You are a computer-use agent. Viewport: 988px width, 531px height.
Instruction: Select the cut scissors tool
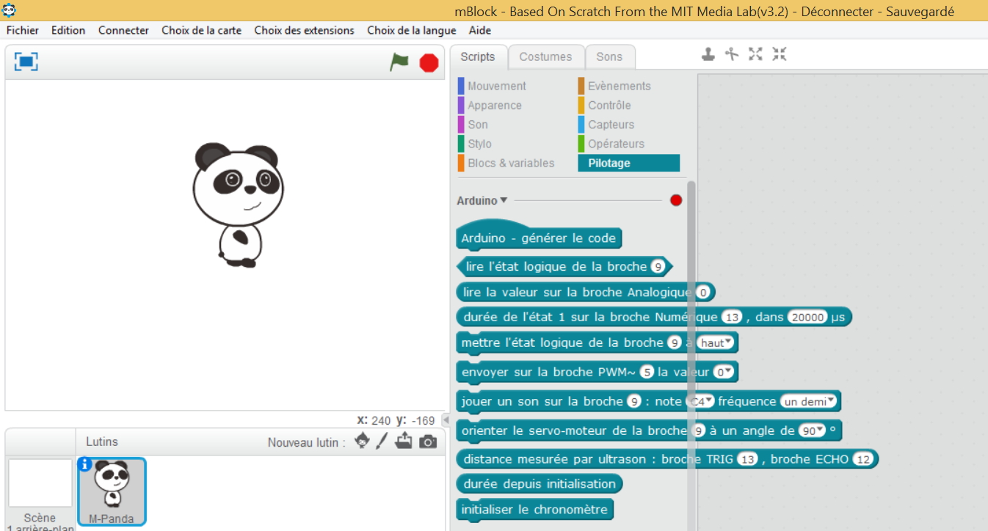731,54
